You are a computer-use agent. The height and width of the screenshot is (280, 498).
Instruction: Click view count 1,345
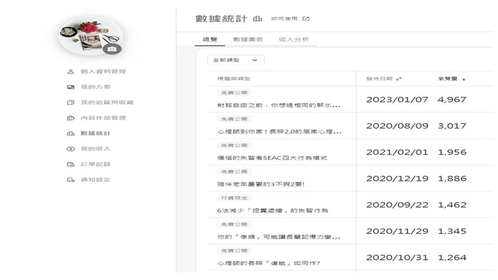click(x=452, y=232)
